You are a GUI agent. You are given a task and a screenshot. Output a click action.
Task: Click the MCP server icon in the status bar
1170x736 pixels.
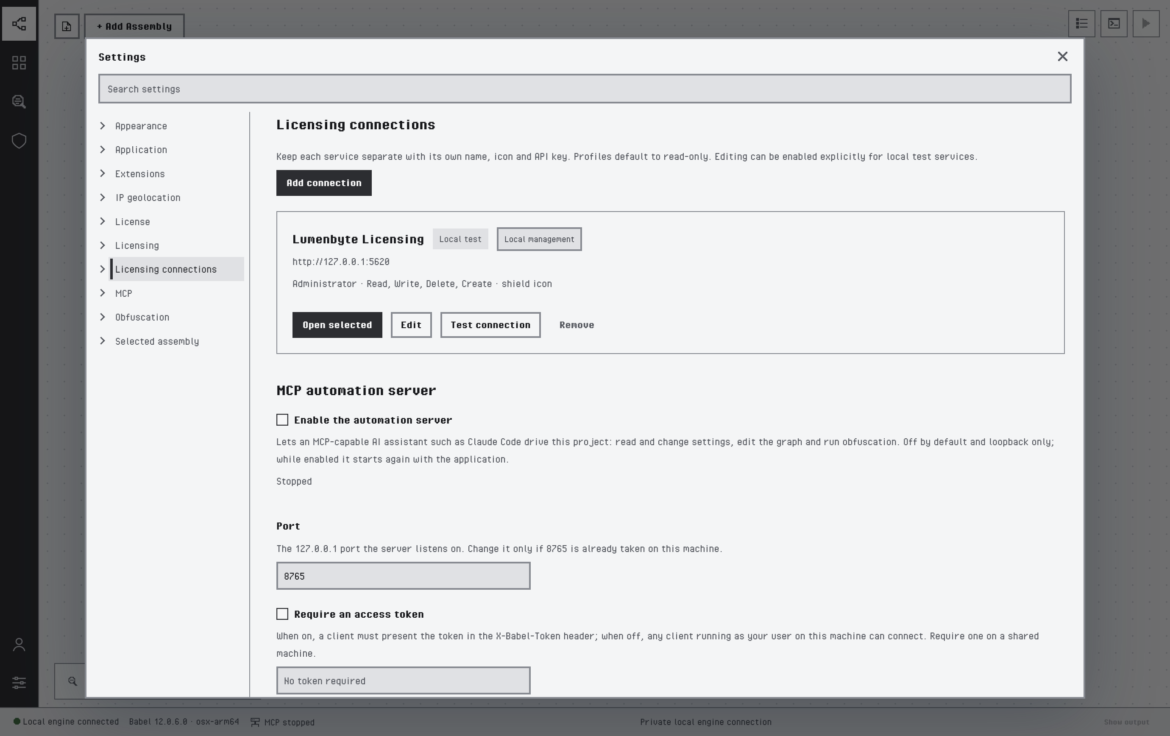[x=255, y=722]
